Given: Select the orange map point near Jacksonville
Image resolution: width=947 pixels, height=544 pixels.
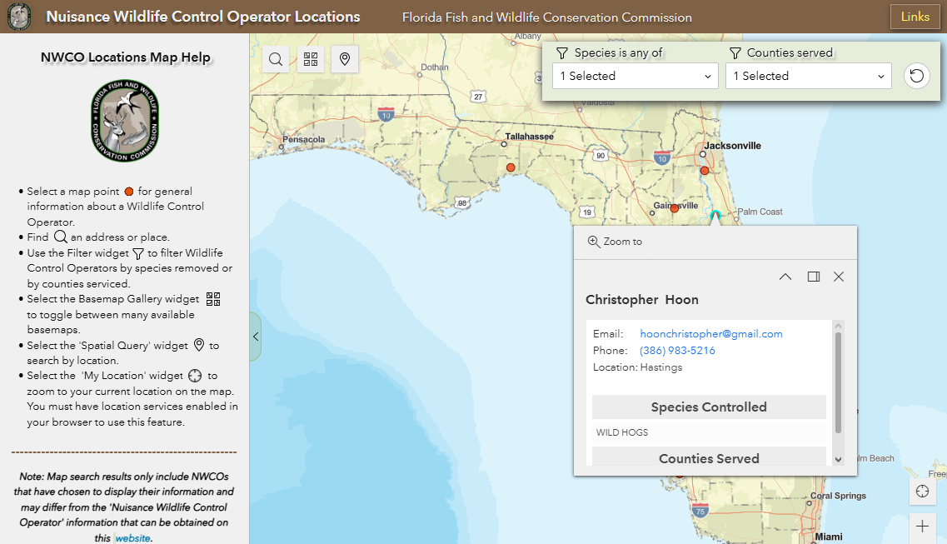Looking at the screenshot, I should 705,170.
